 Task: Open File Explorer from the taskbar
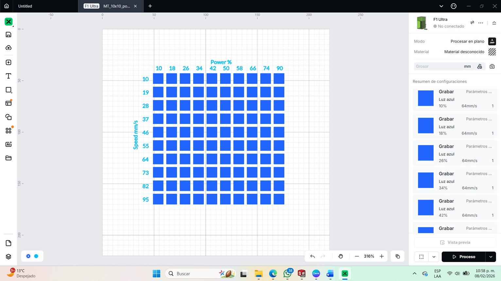pos(259,273)
